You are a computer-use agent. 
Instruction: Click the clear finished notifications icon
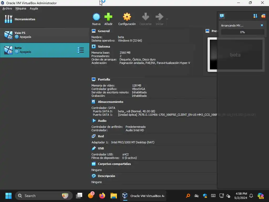tap(263, 16)
